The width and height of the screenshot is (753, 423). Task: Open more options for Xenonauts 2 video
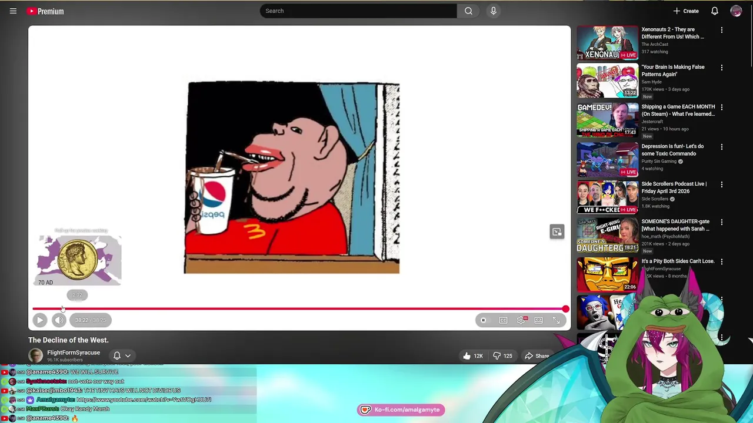pyautogui.click(x=722, y=30)
